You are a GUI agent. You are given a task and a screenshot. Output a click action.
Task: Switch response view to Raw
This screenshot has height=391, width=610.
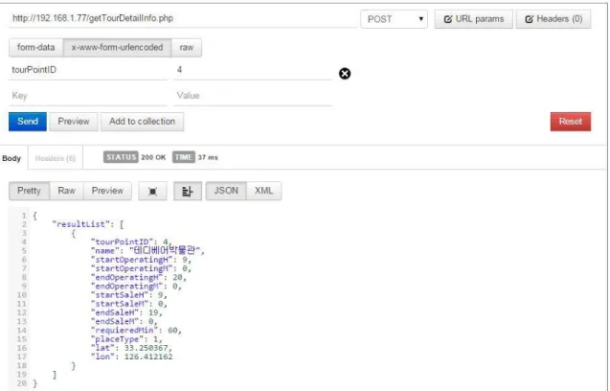(66, 191)
